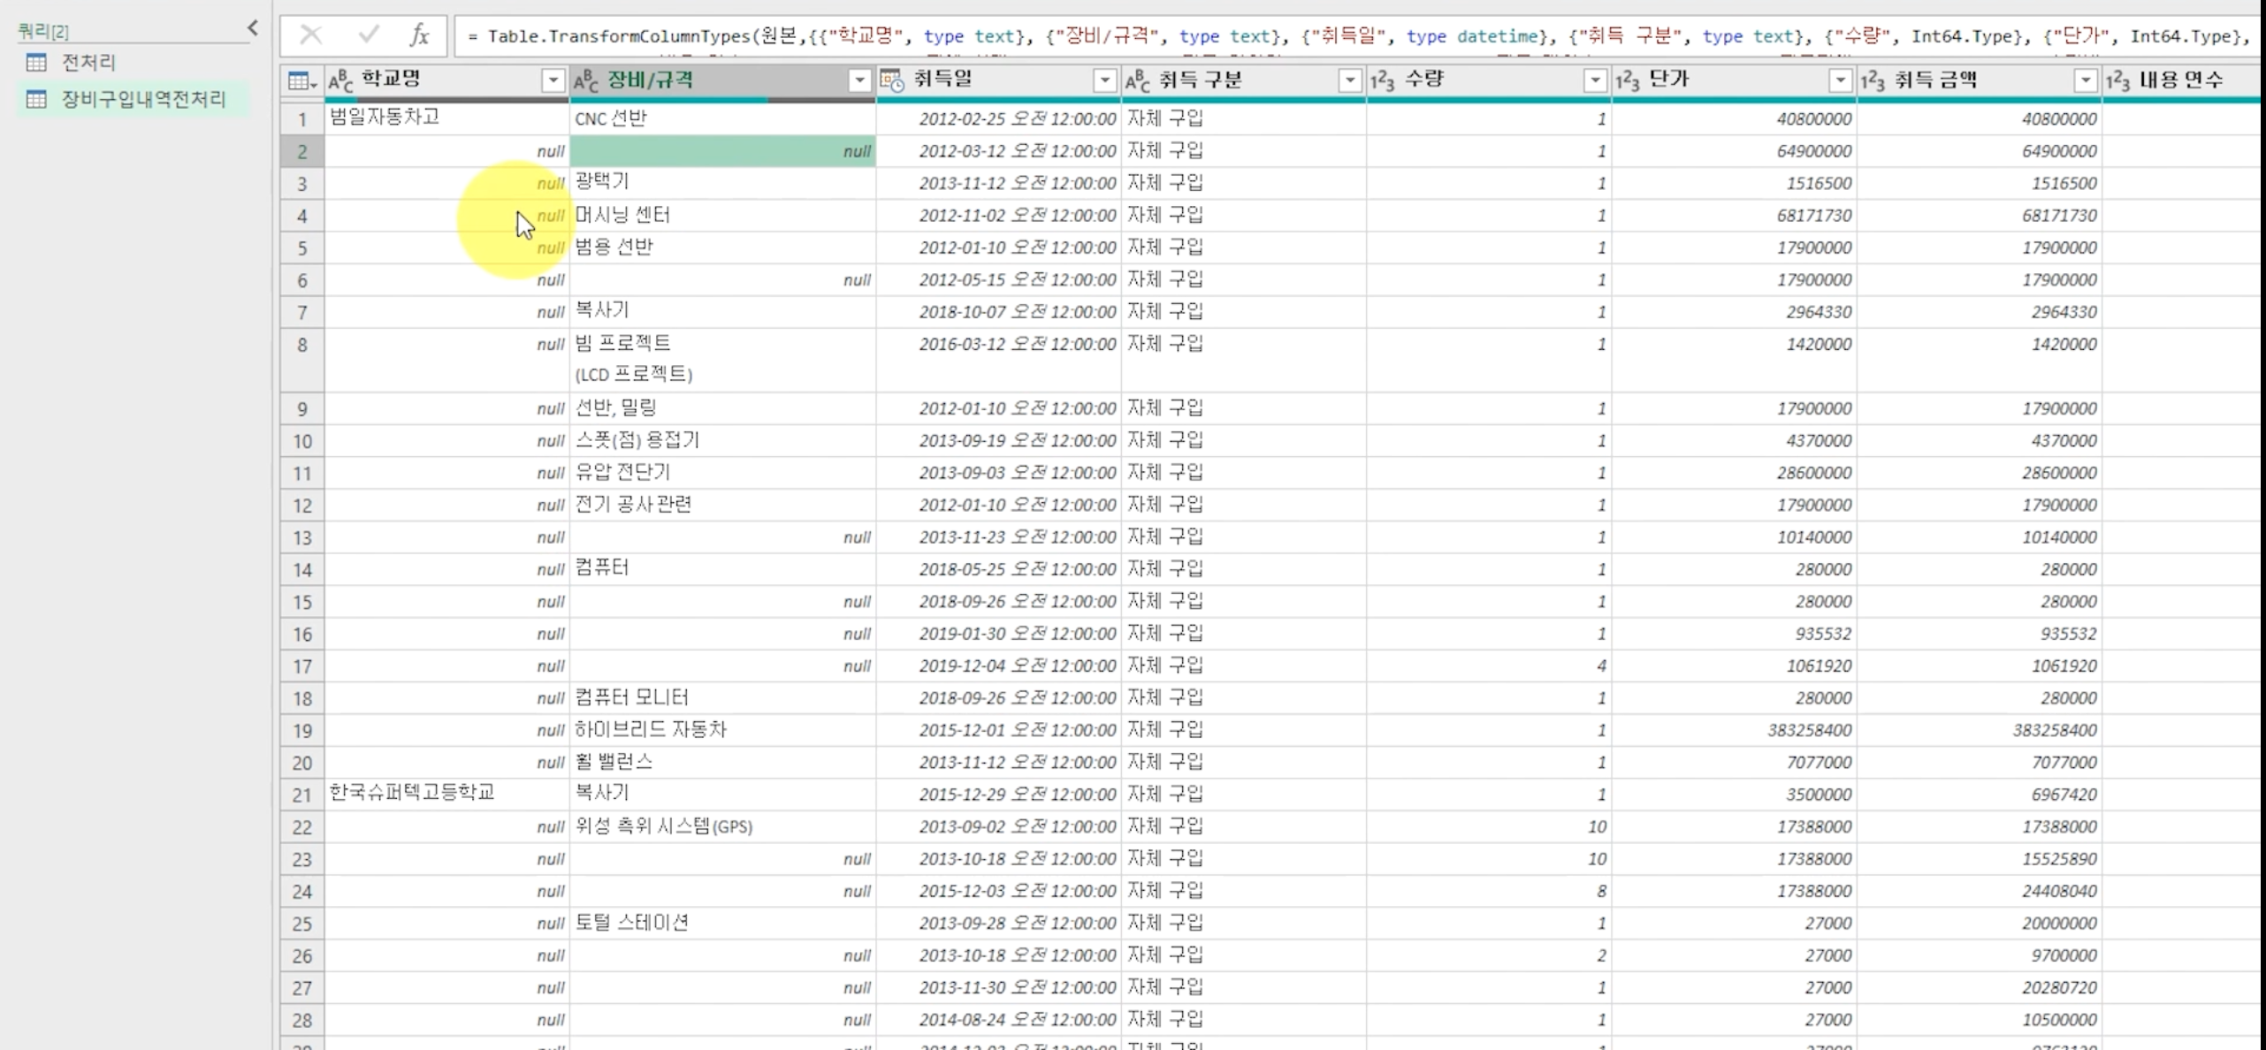Click the ABC type icon of 취득 구분 column
2266x1050 pixels.
(1137, 81)
